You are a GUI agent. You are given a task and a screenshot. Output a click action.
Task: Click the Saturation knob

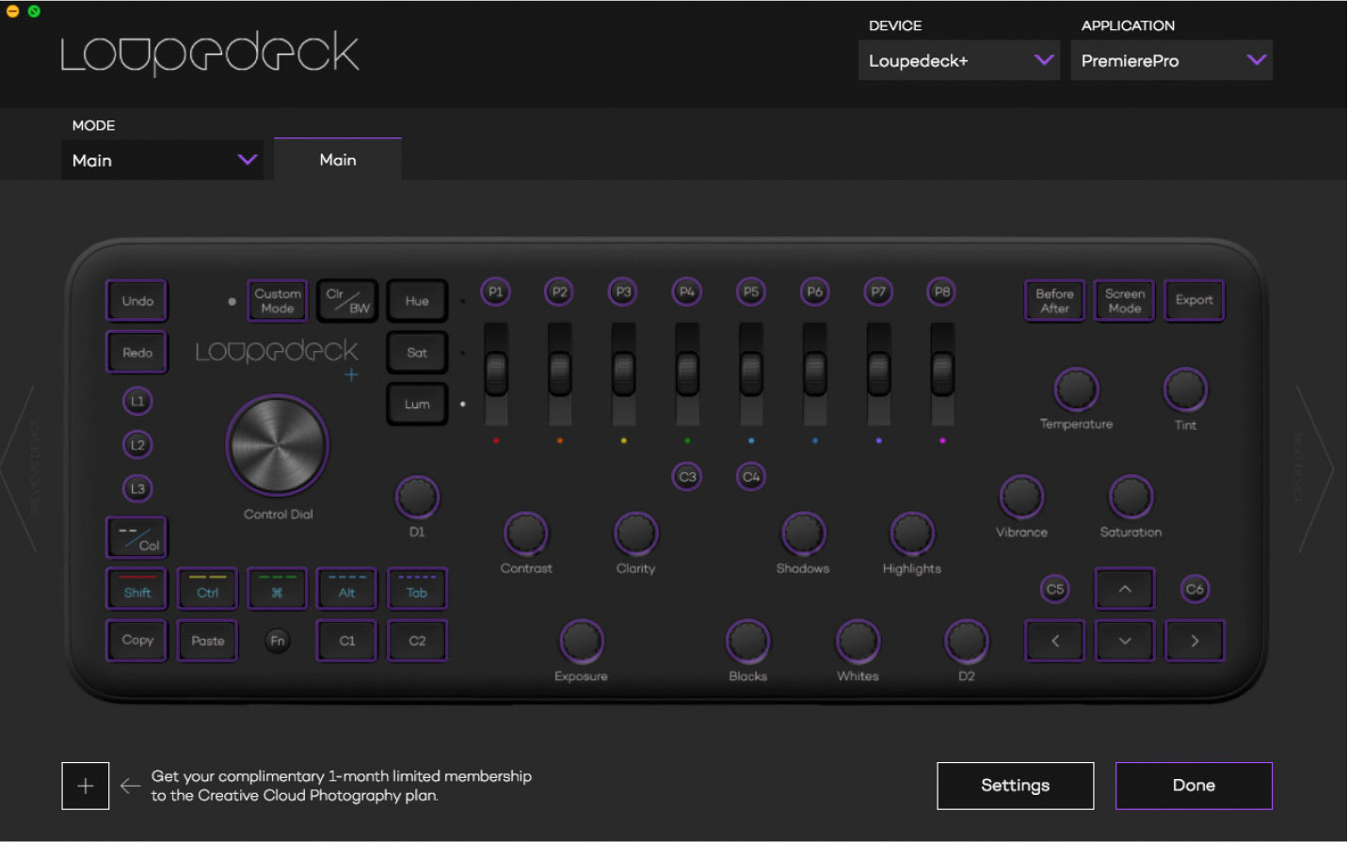1131,497
